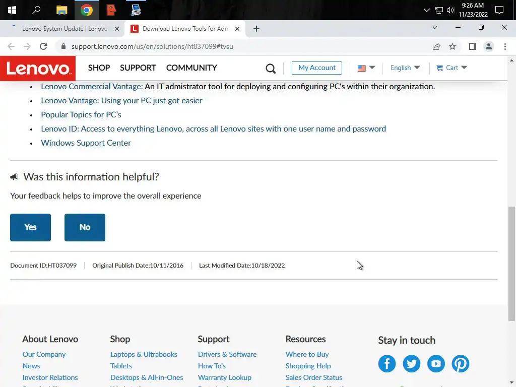Image resolution: width=516 pixels, height=387 pixels.
Task: Go forward in browser history
Action: (27, 46)
